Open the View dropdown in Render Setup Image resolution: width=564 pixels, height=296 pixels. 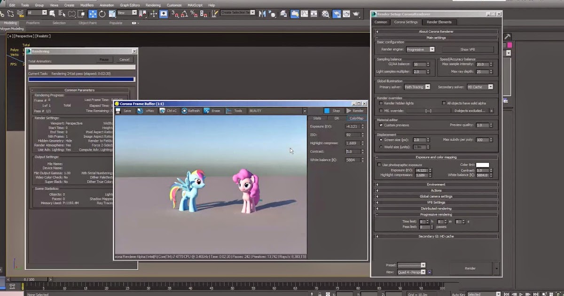point(411,272)
